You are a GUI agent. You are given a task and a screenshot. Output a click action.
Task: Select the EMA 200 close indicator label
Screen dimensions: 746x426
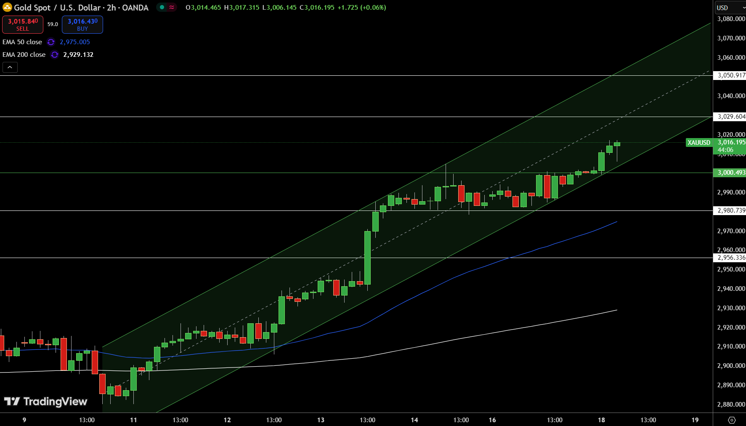pos(24,55)
